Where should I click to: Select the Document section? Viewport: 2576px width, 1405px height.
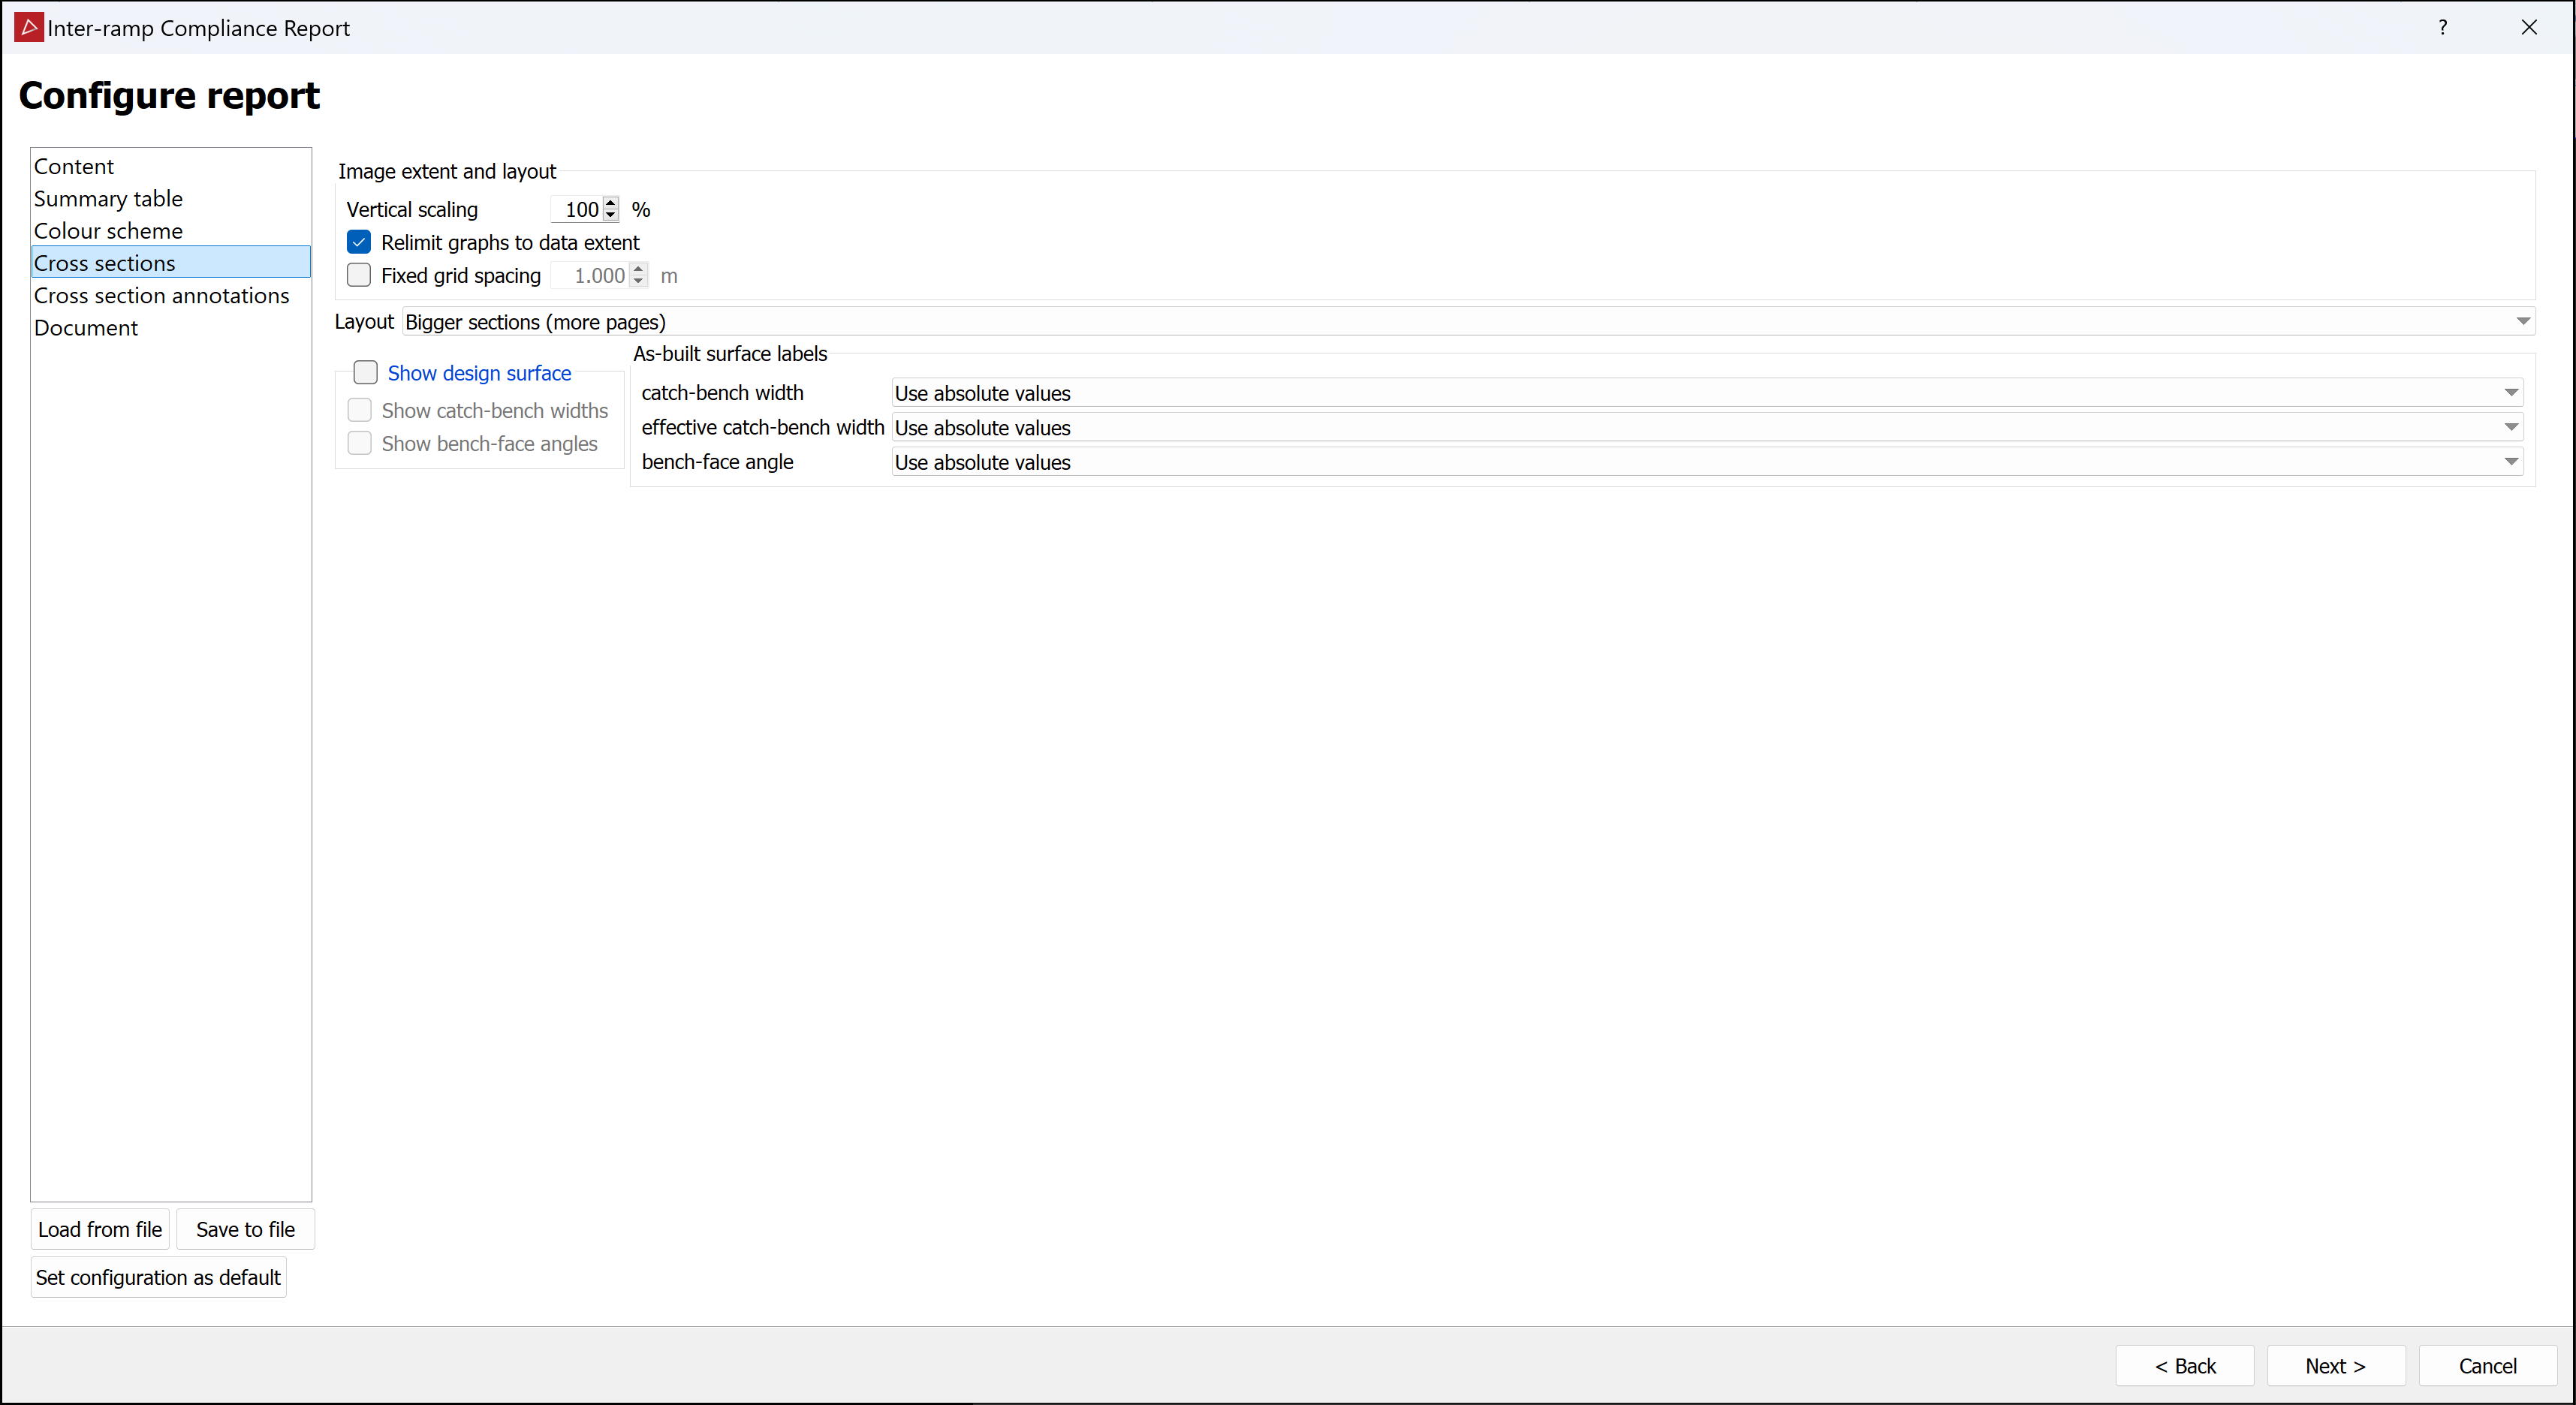pyautogui.click(x=86, y=328)
